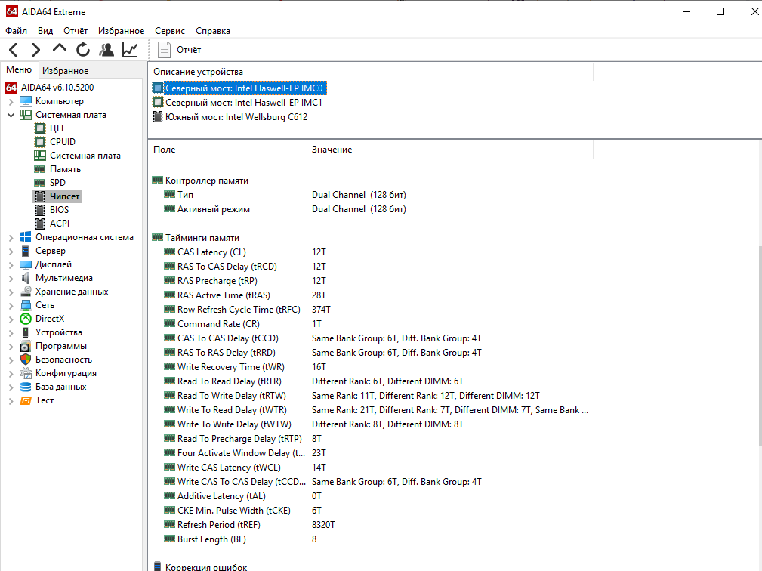Click the up-level arrow toolbar icon
The height and width of the screenshot is (571, 762).
pos(60,48)
